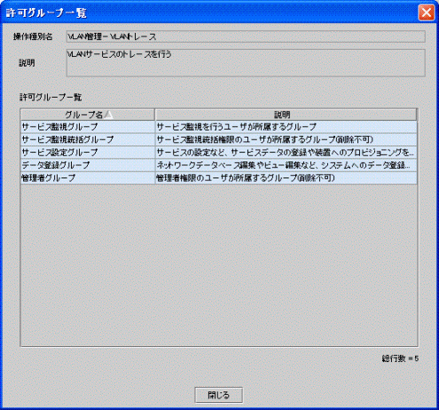Select 管理者グループ row

[219, 177]
